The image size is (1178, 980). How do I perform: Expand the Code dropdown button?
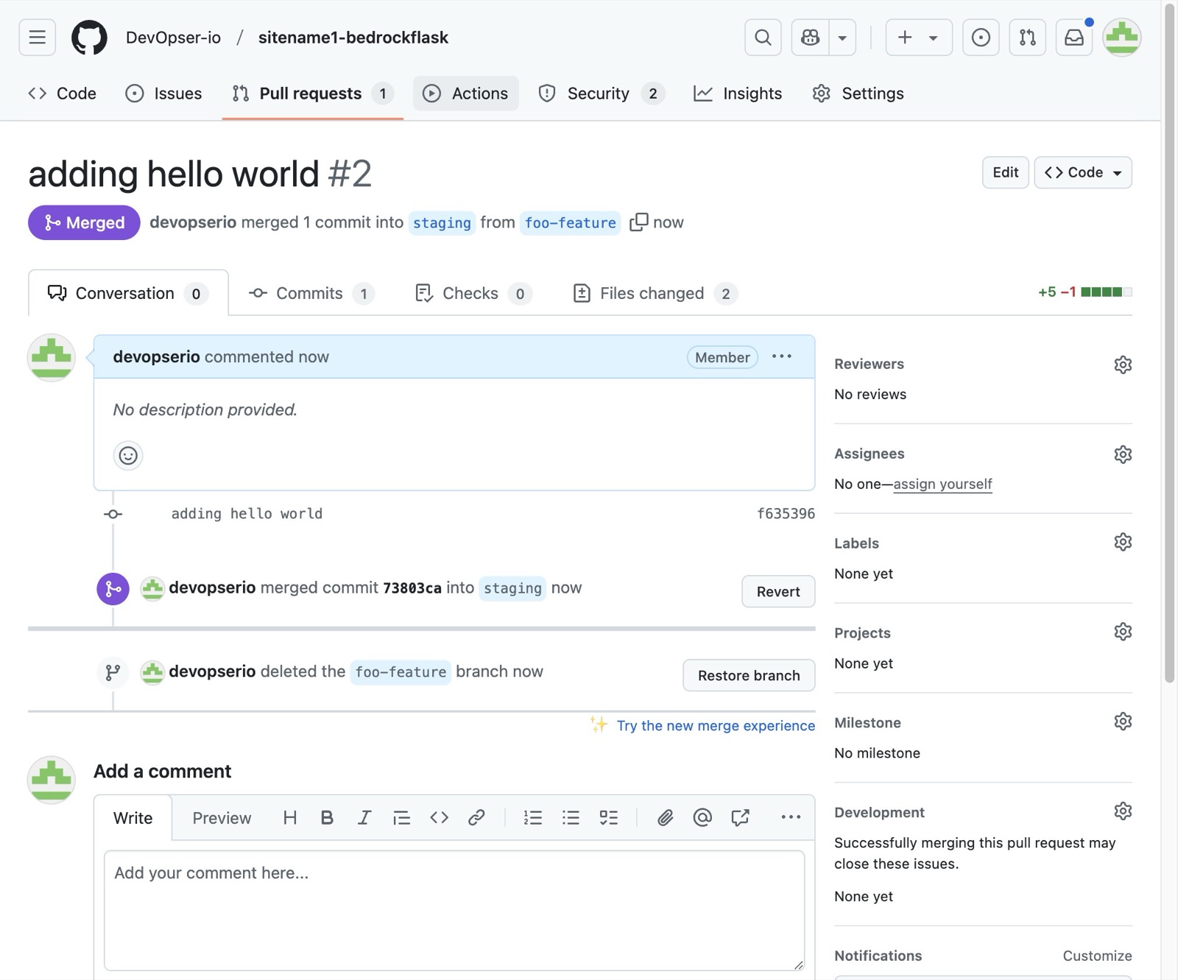point(1082,172)
